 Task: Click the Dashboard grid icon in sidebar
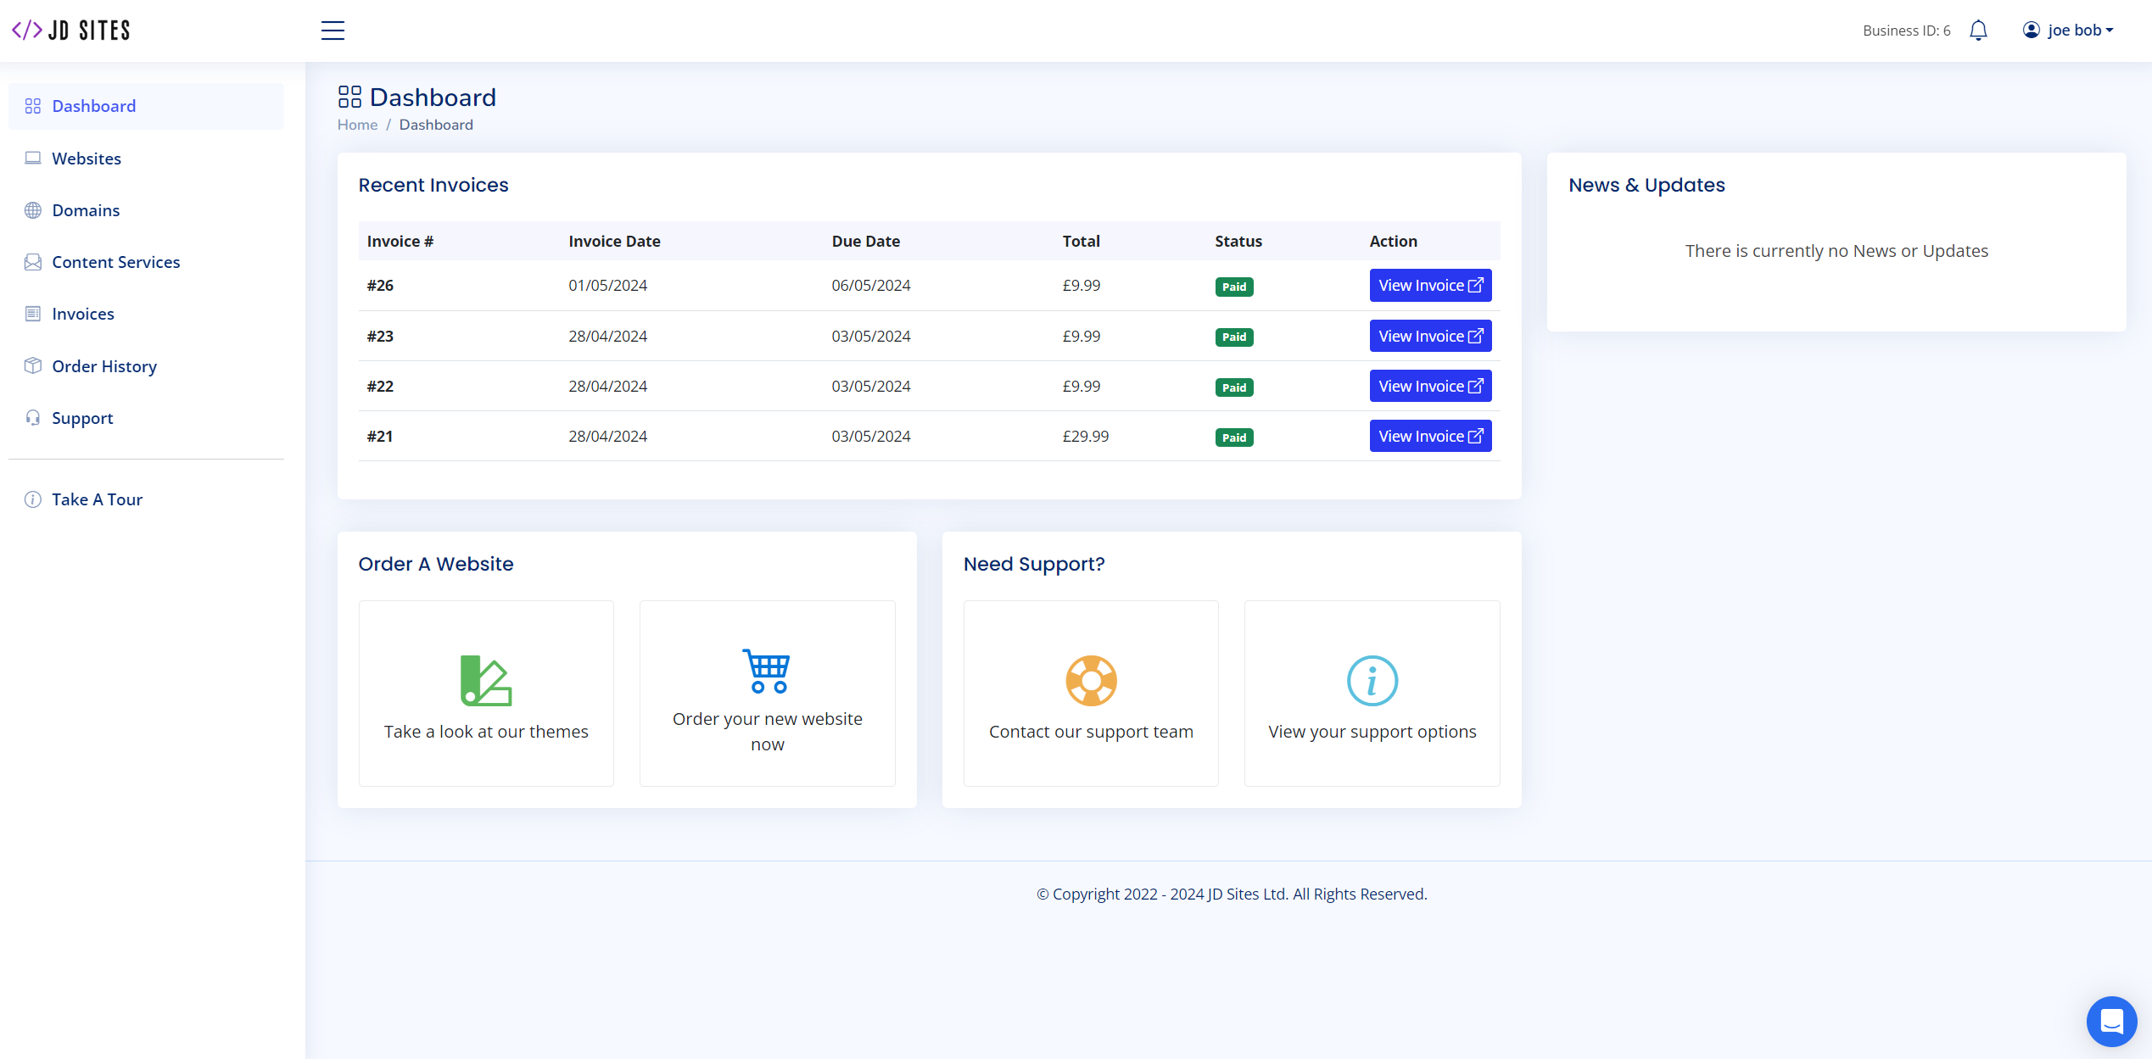pyautogui.click(x=33, y=106)
